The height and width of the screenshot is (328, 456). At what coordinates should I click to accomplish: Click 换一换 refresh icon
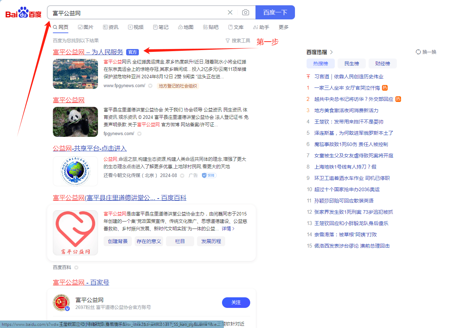click(x=418, y=52)
